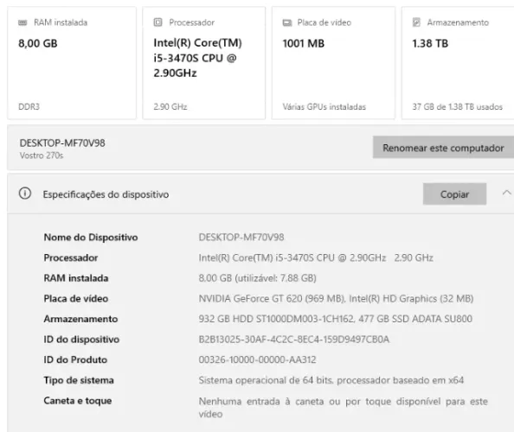The image size is (514, 432).
Task: Click the Armazenamento specification label
Action: tap(80, 319)
